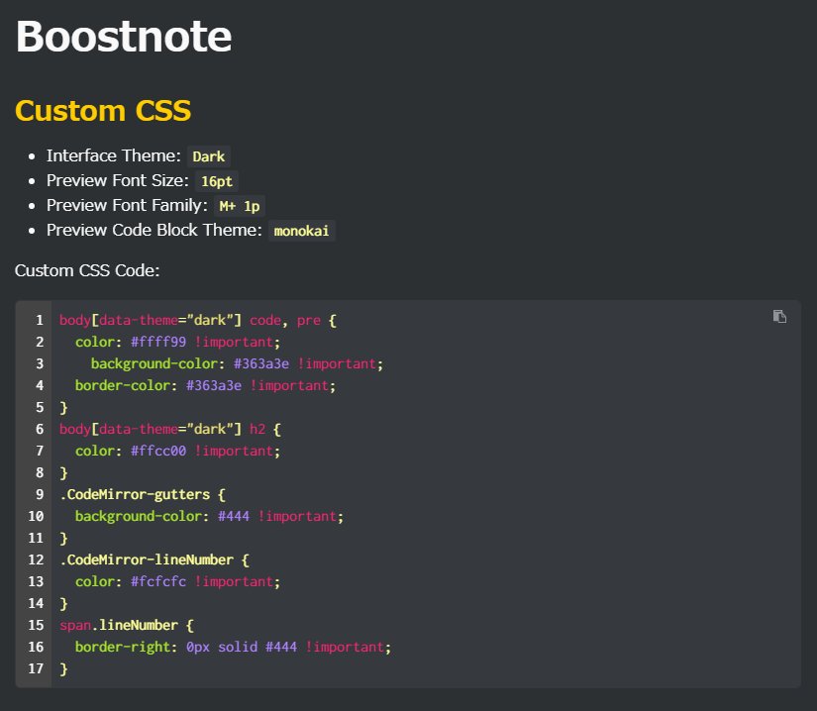Click the Custom CSS heading
This screenshot has width=817, height=711.
point(103,111)
